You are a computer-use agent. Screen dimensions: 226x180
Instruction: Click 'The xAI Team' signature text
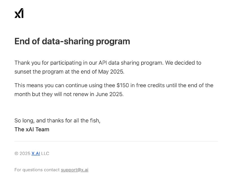(x=32, y=129)
